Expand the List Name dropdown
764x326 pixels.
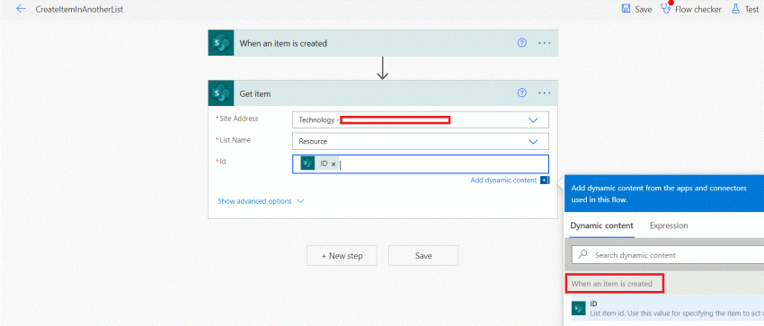click(533, 141)
